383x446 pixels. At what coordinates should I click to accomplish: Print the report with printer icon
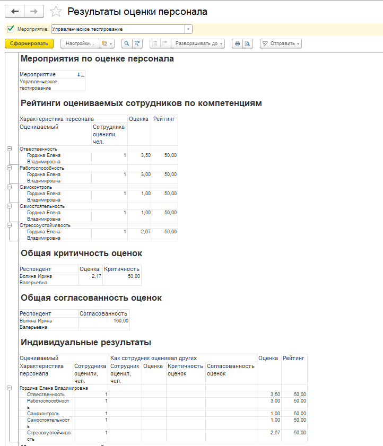click(237, 43)
